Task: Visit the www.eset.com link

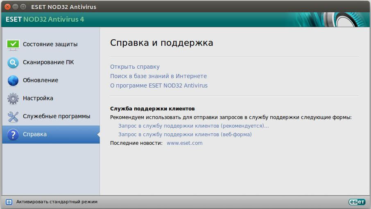Action: [185, 143]
